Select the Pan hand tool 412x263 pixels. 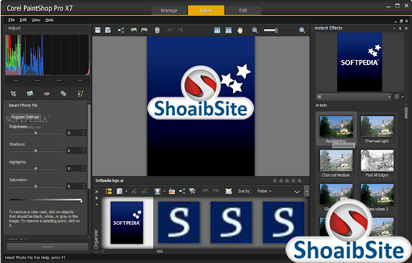tap(239, 30)
